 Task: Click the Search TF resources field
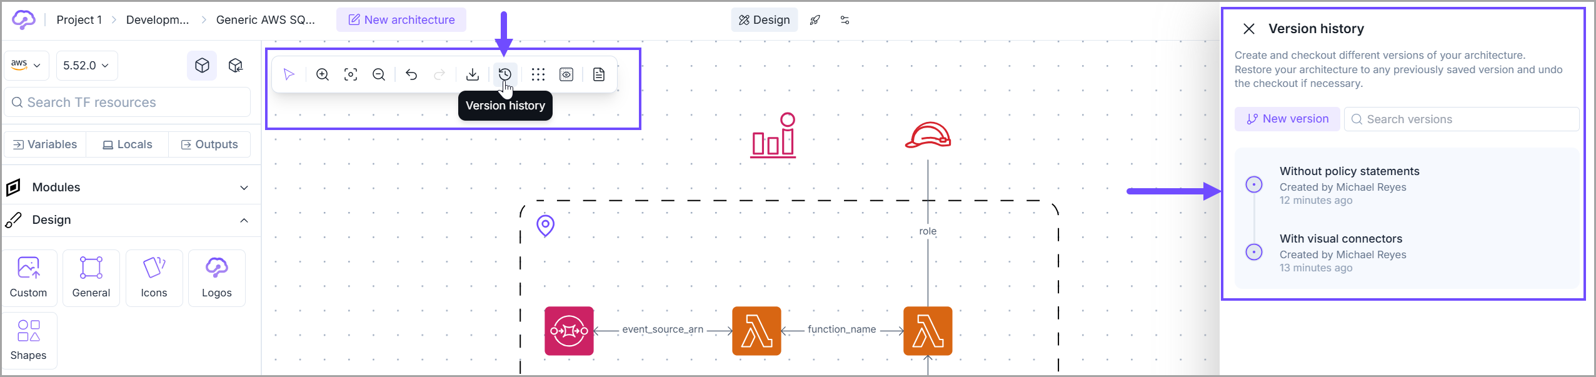pyautogui.click(x=128, y=103)
